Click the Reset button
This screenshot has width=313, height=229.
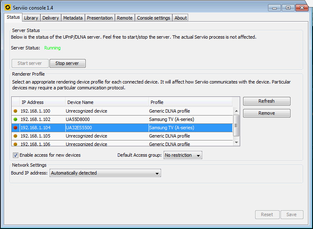click(x=267, y=214)
